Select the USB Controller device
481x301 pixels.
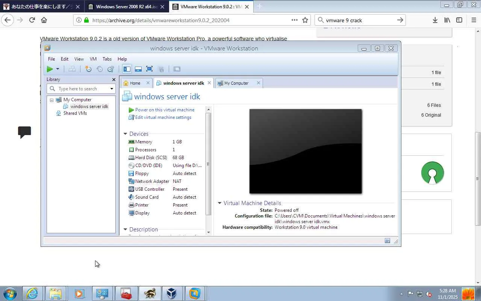(x=165, y=189)
